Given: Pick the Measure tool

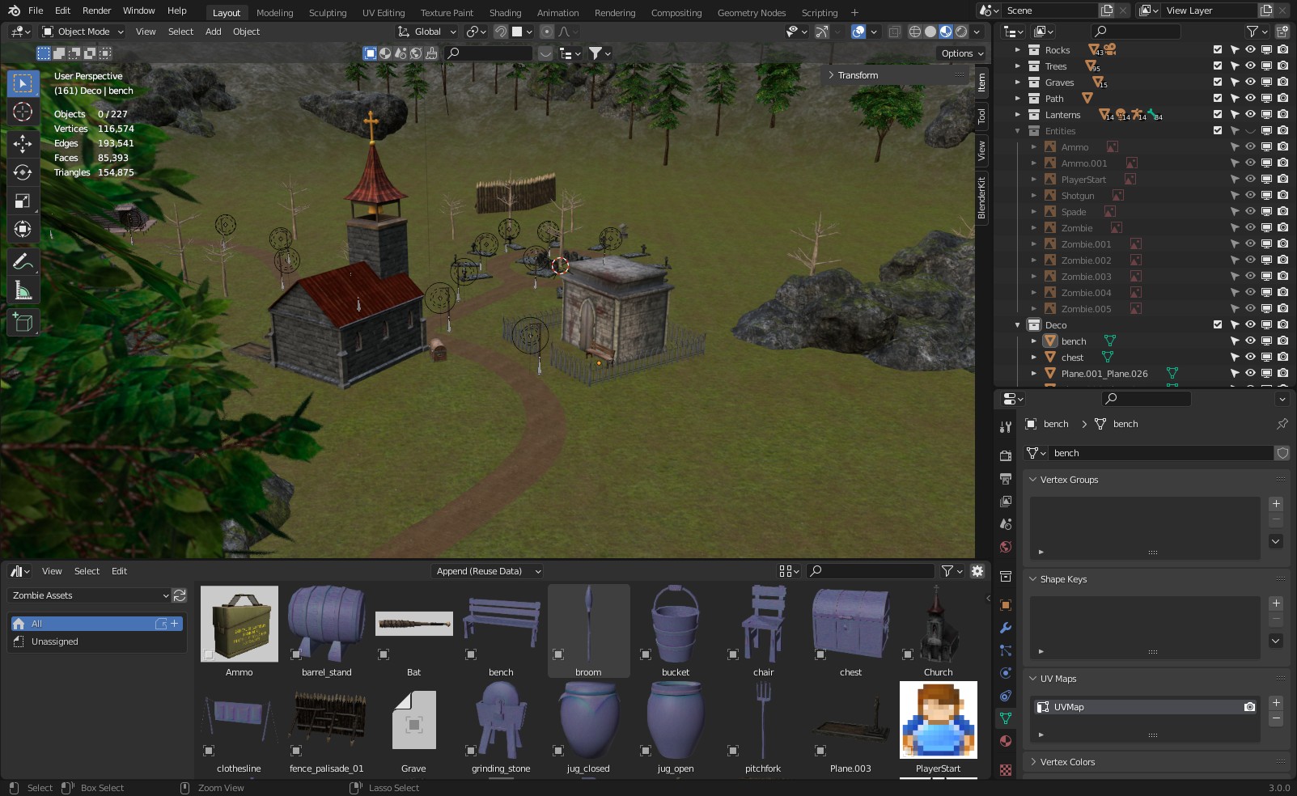Looking at the screenshot, I should click(23, 290).
